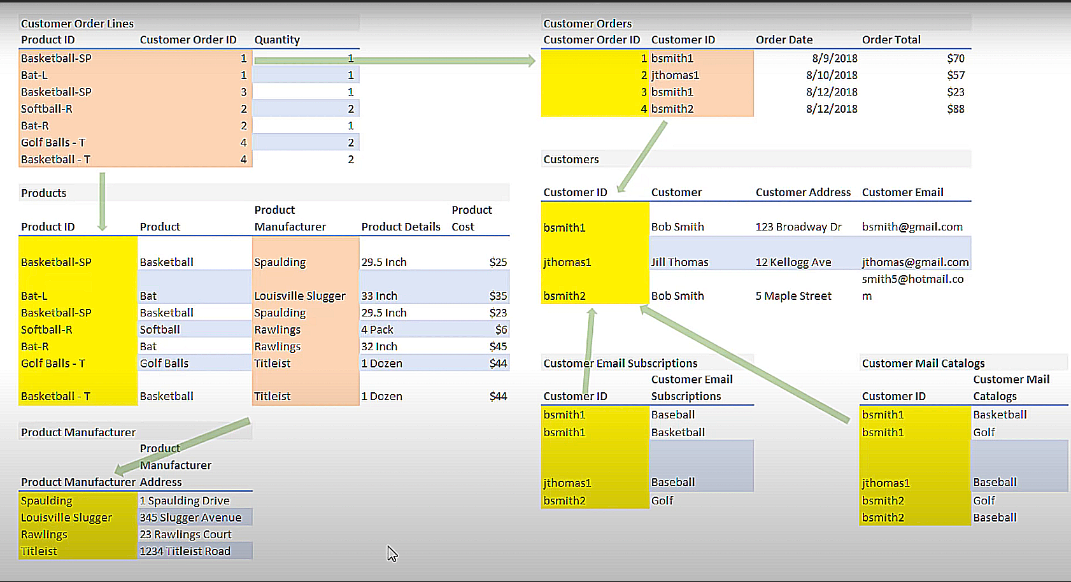This screenshot has width=1071, height=582.
Task: Select the Golf Balls - T product row
Action: (x=53, y=363)
